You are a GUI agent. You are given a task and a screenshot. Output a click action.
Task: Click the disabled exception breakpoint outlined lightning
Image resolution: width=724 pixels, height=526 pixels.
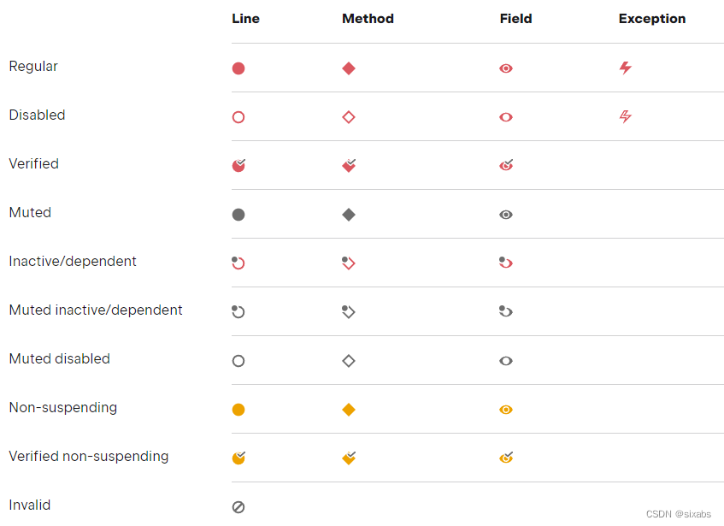pos(626,116)
